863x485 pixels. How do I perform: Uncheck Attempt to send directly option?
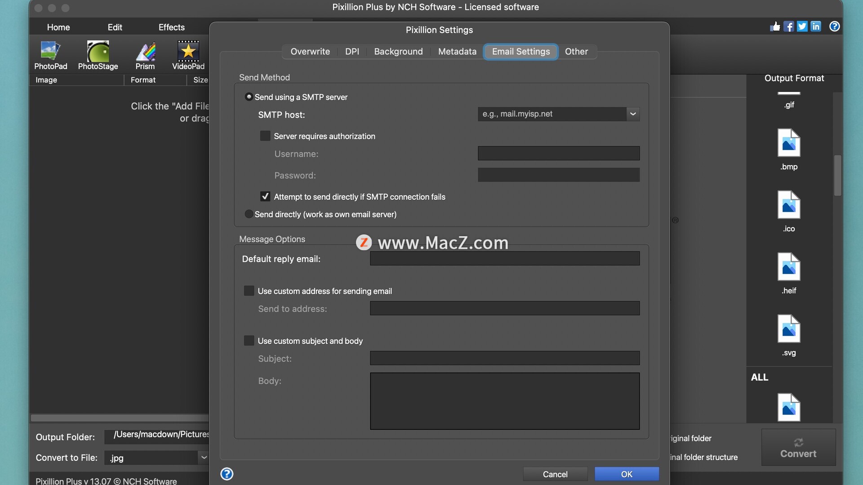265,197
